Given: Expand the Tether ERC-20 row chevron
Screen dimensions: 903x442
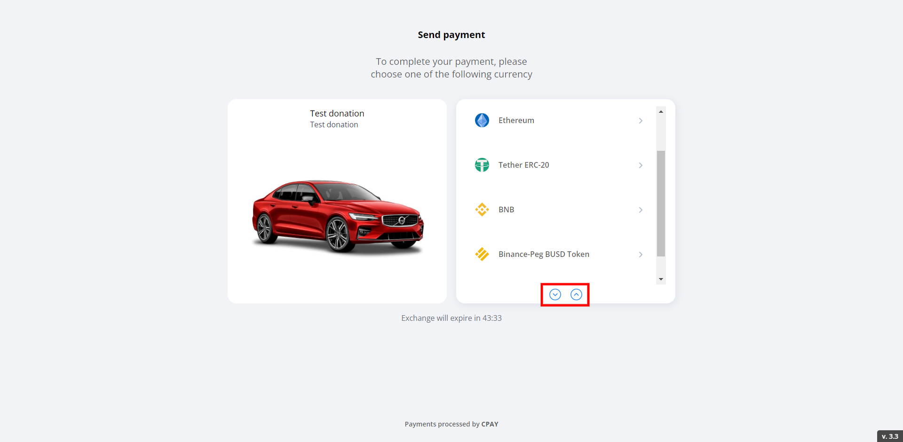Looking at the screenshot, I should [x=641, y=165].
